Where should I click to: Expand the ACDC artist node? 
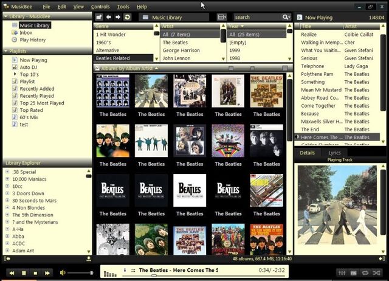click(x=7, y=243)
